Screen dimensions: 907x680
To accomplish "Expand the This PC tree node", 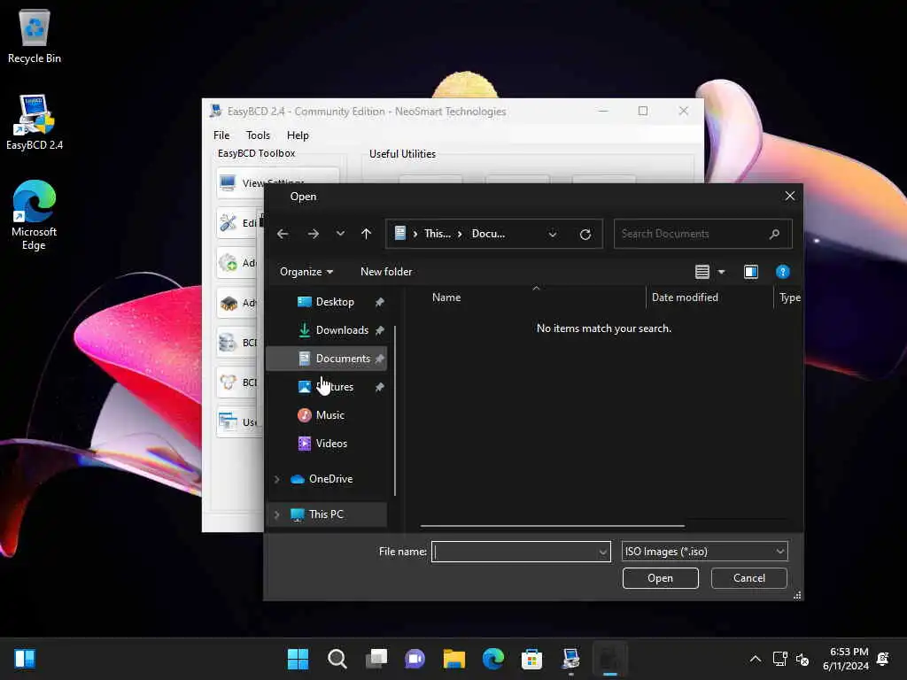I will [277, 514].
